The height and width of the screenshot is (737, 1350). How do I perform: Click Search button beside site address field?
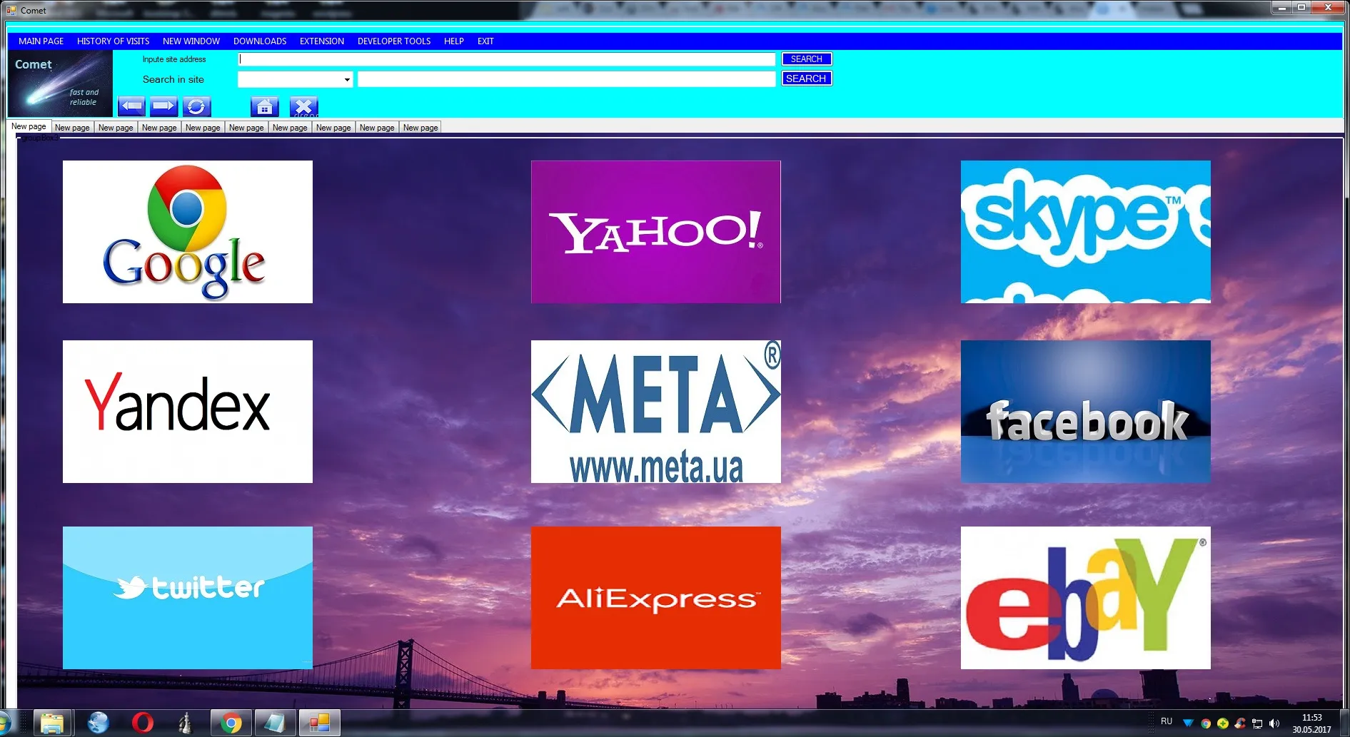click(x=806, y=59)
